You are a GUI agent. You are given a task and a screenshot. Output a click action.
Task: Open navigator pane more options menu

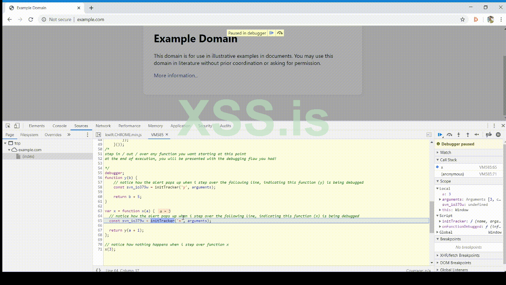(x=88, y=135)
